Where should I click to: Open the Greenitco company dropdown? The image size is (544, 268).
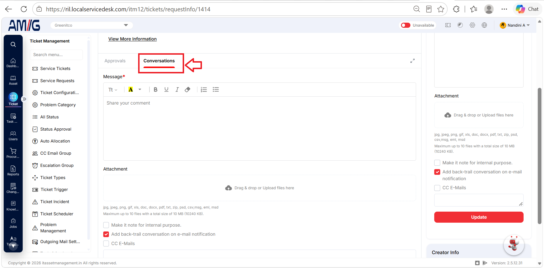coord(92,25)
